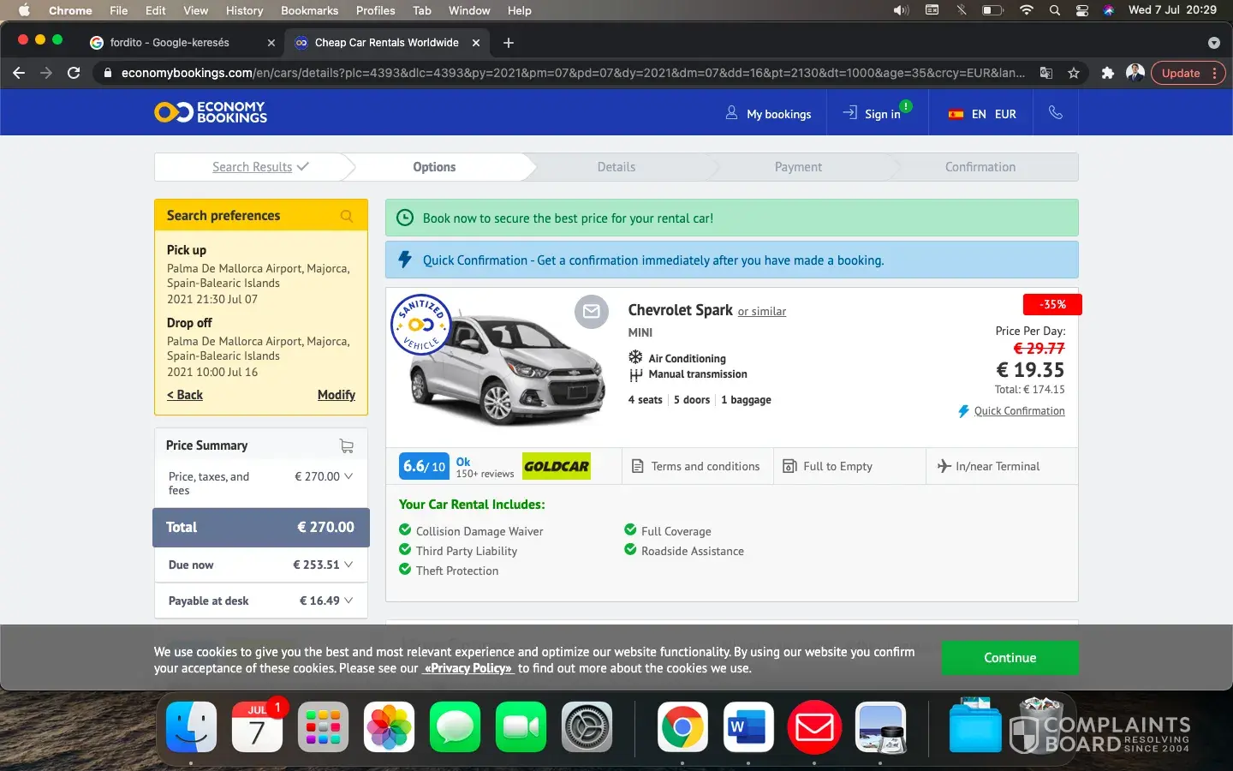
Task: Click the Economy Bookings logo
Action: [x=211, y=112]
